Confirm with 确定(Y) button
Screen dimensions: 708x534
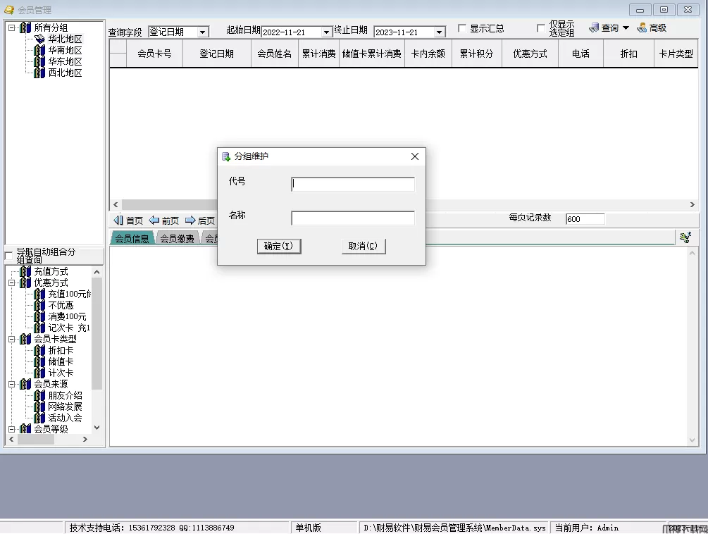pyautogui.click(x=278, y=247)
